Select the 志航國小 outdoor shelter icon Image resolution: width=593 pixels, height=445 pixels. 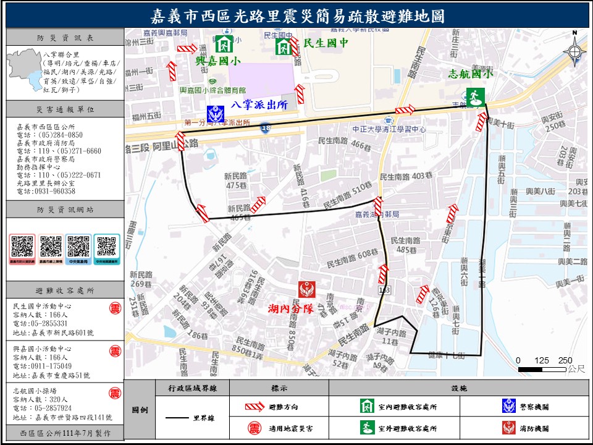click(x=476, y=97)
